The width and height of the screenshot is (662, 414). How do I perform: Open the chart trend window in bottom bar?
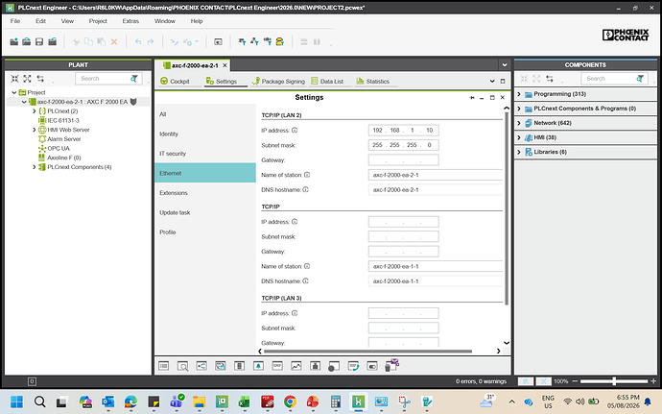tap(296, 366)
